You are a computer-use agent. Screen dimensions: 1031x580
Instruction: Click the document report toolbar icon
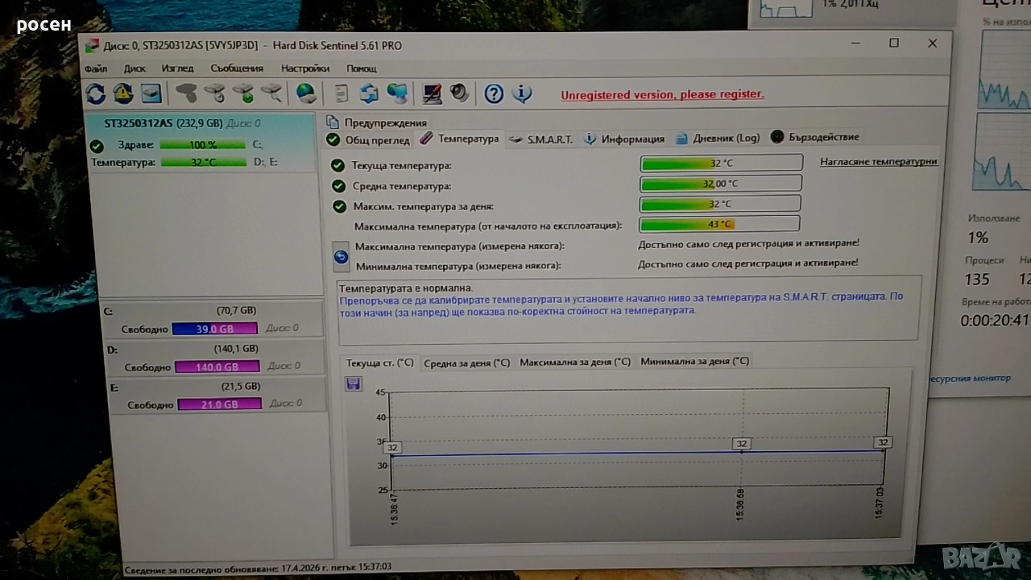(342, 93)
